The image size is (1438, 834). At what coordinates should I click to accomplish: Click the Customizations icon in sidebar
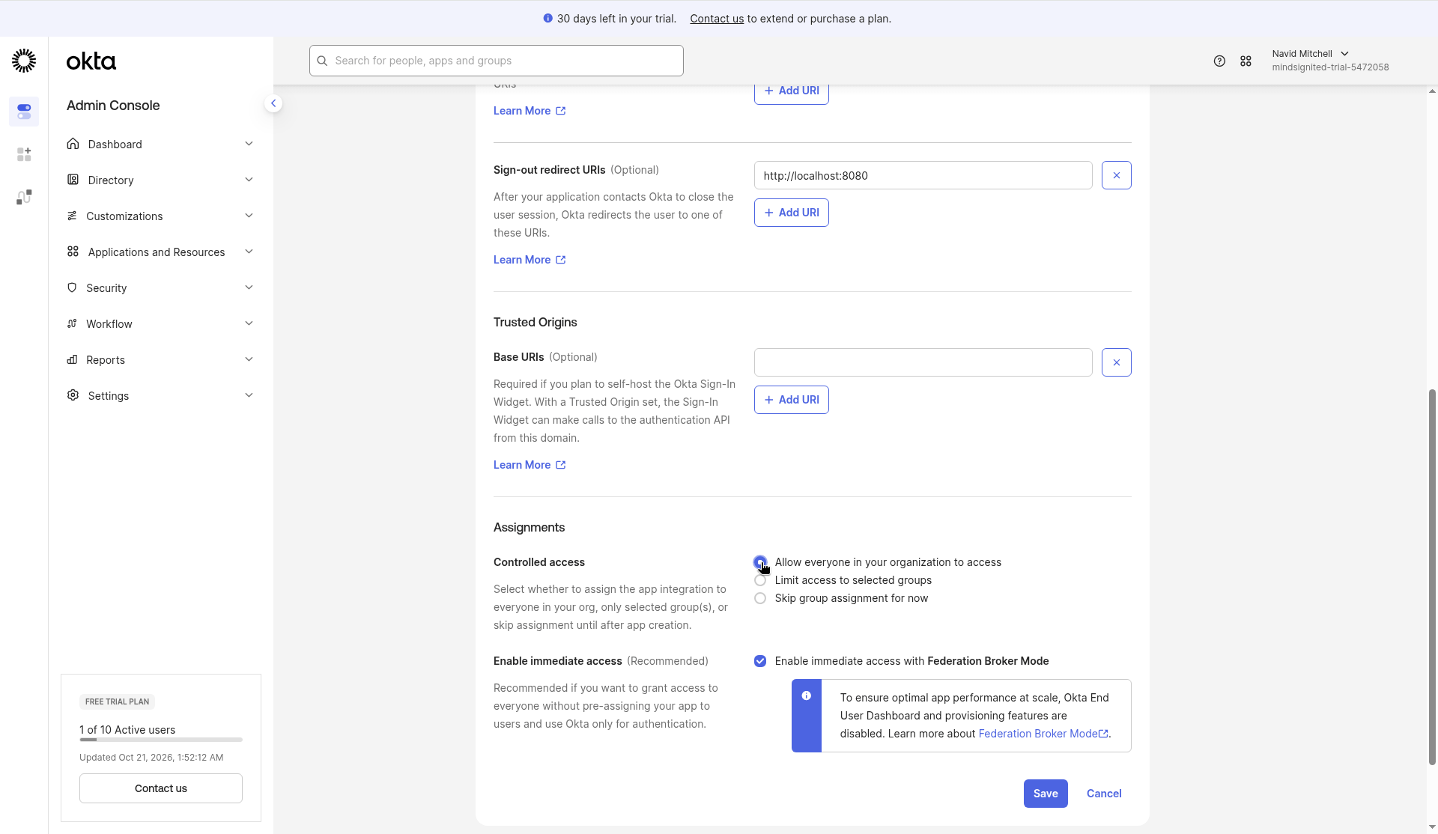tap(72, 216)
